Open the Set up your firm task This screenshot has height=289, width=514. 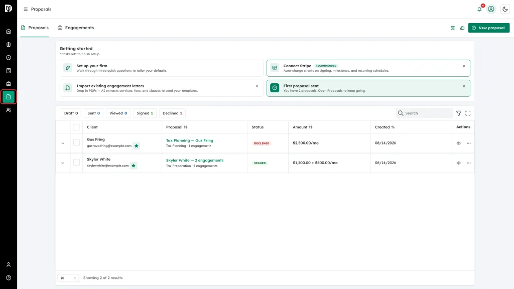coord(161,68)
